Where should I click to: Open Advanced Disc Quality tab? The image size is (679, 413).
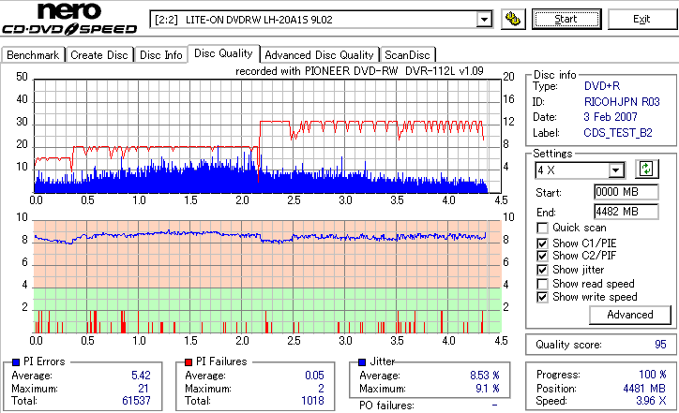tap(319, 55)
